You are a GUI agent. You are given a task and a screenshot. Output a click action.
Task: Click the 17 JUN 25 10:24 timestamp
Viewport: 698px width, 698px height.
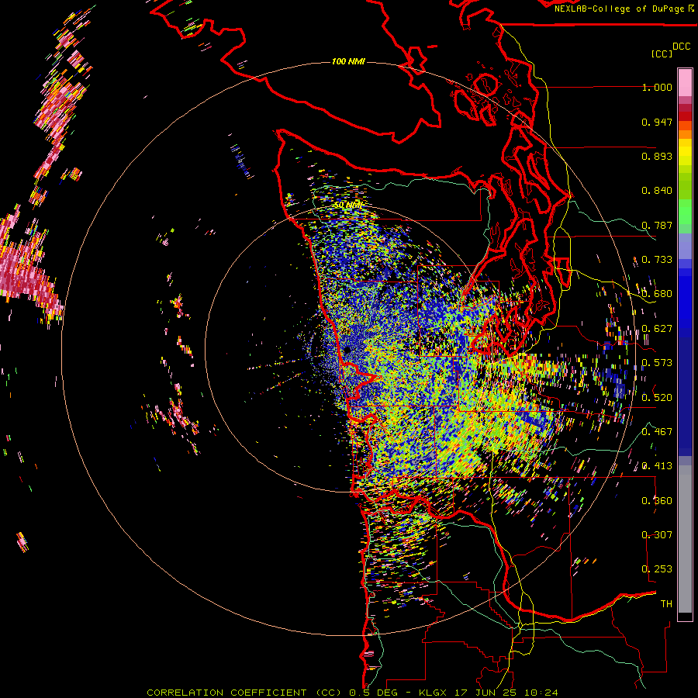click(506, 693)
